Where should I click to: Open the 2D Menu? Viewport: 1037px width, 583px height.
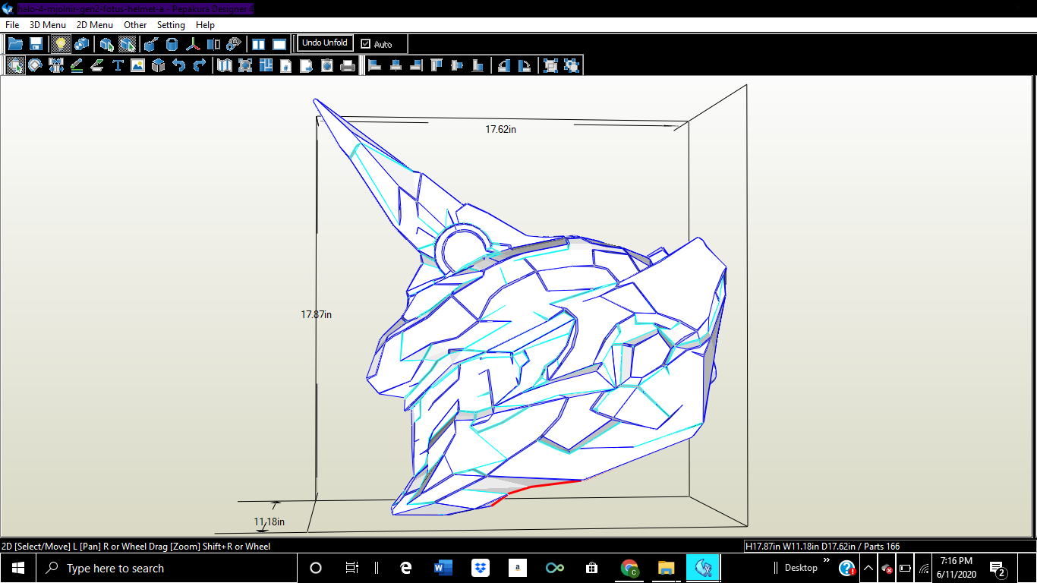tap(95, 25)
